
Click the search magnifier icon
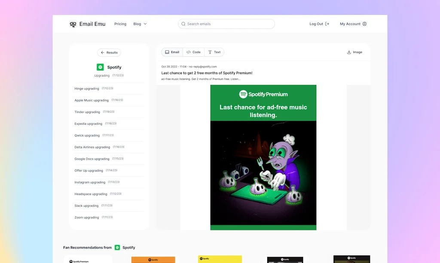click(x=183, y=24)
